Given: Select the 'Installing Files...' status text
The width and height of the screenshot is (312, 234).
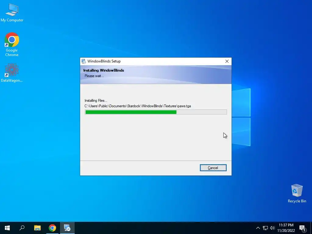Looking at the screenshot, I should (x=96, y=101).
